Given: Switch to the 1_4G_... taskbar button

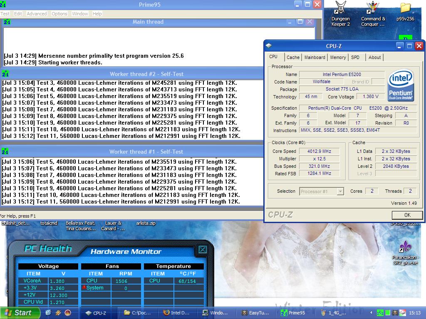Looking at the screenshot, I should (334, 313).
